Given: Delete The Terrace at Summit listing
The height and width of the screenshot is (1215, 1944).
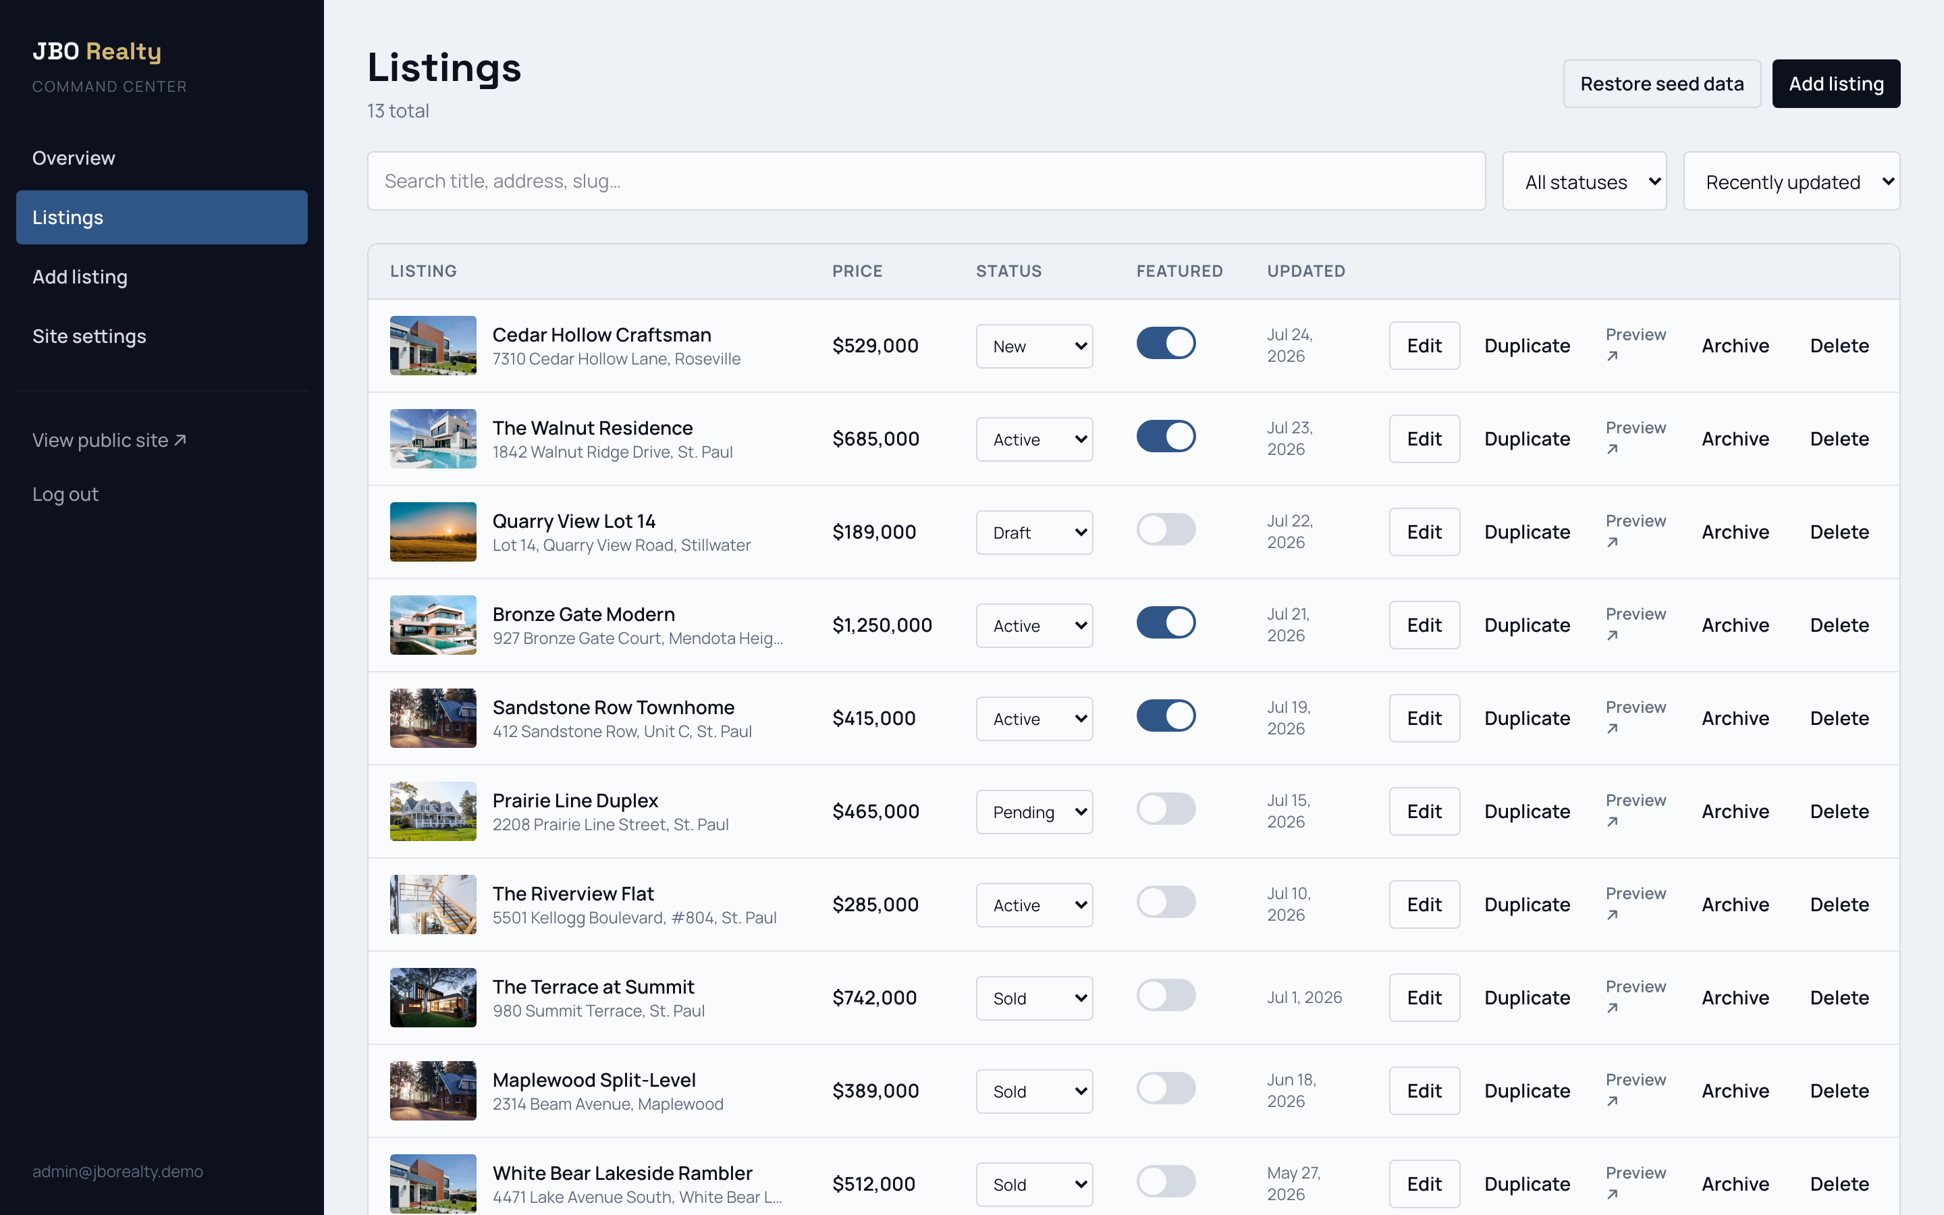Looking at the screenshot, I should (1839, 998).
